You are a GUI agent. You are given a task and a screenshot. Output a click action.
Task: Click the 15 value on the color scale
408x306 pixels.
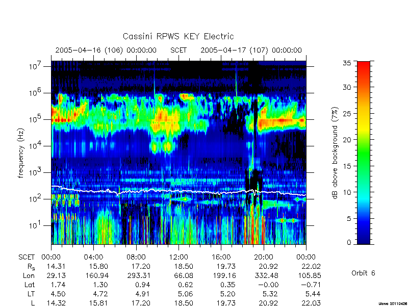point(347,166)
